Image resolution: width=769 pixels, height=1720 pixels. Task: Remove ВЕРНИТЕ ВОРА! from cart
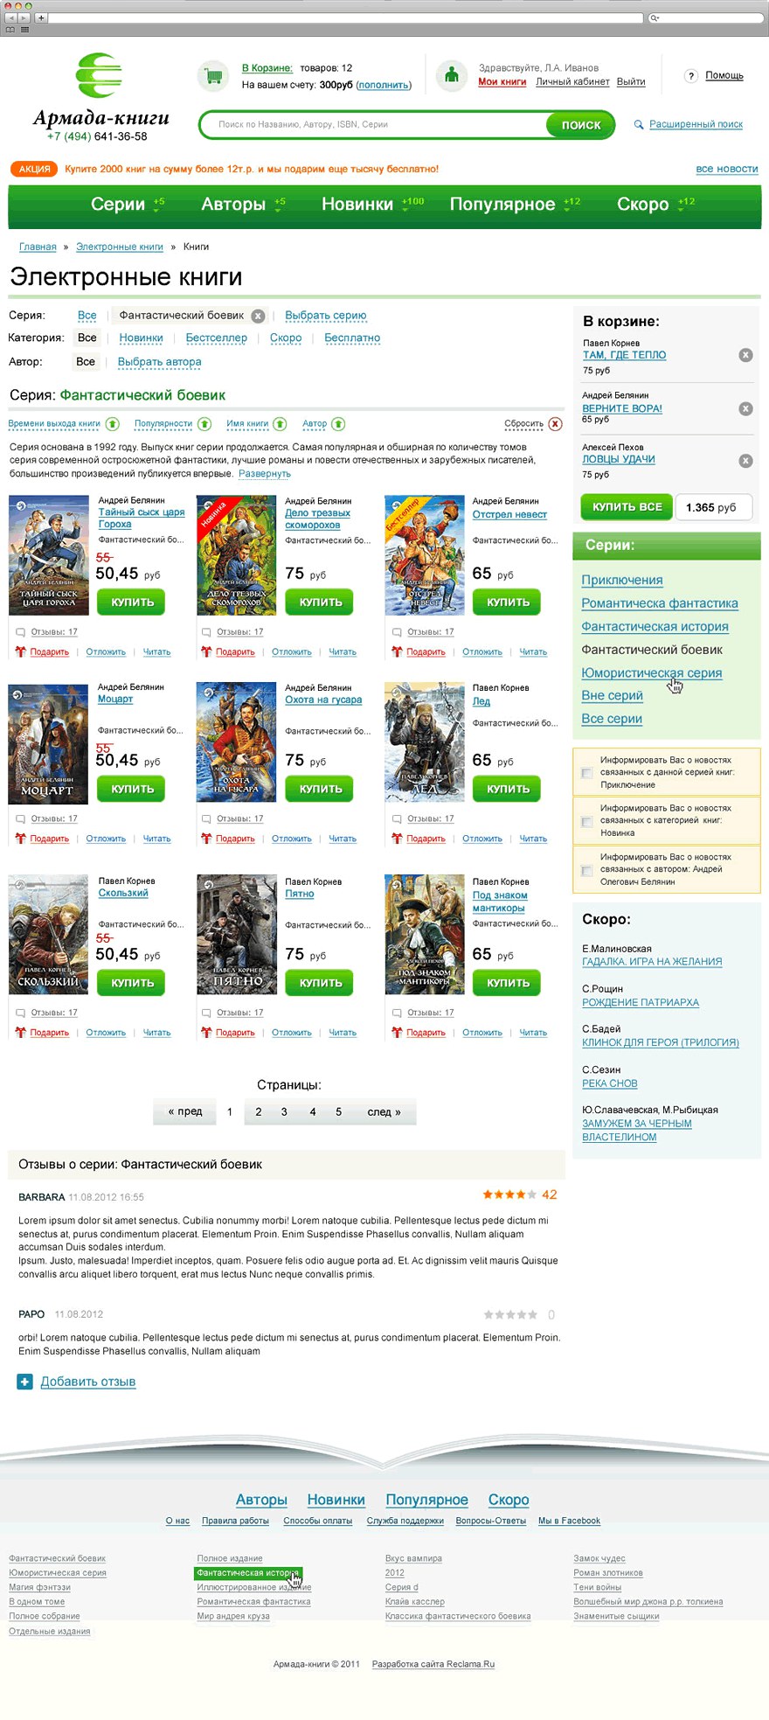[745, 408]
